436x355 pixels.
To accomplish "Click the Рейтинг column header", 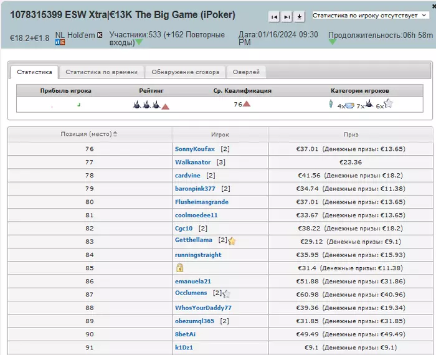I will pos(151,91).
